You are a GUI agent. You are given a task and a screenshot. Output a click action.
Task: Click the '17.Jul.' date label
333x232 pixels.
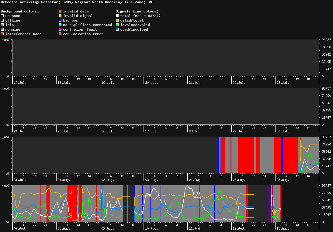[x=20, y=83]
